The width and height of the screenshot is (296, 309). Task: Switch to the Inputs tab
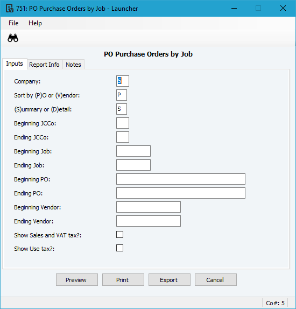click(x=15, y=64)
